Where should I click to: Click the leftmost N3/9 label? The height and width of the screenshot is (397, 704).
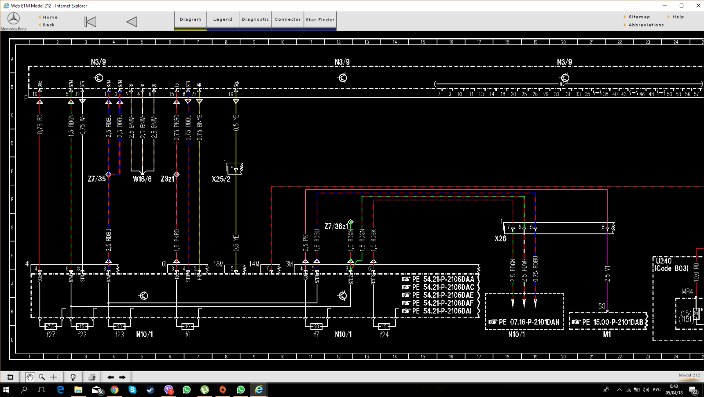pyautogui.click(x=98, y=62)
